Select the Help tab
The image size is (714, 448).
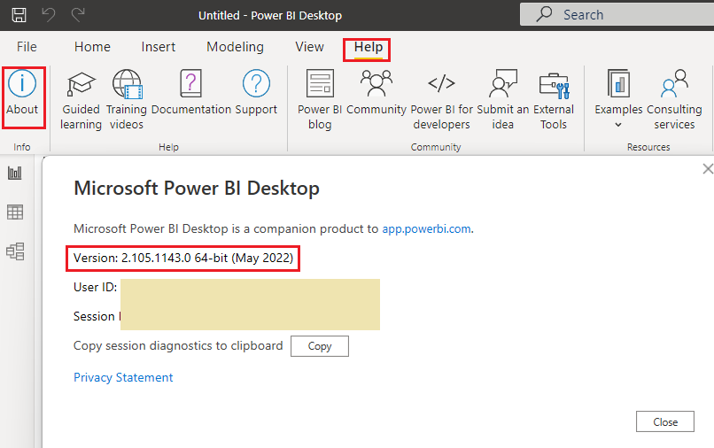click(x=369, y=48)
